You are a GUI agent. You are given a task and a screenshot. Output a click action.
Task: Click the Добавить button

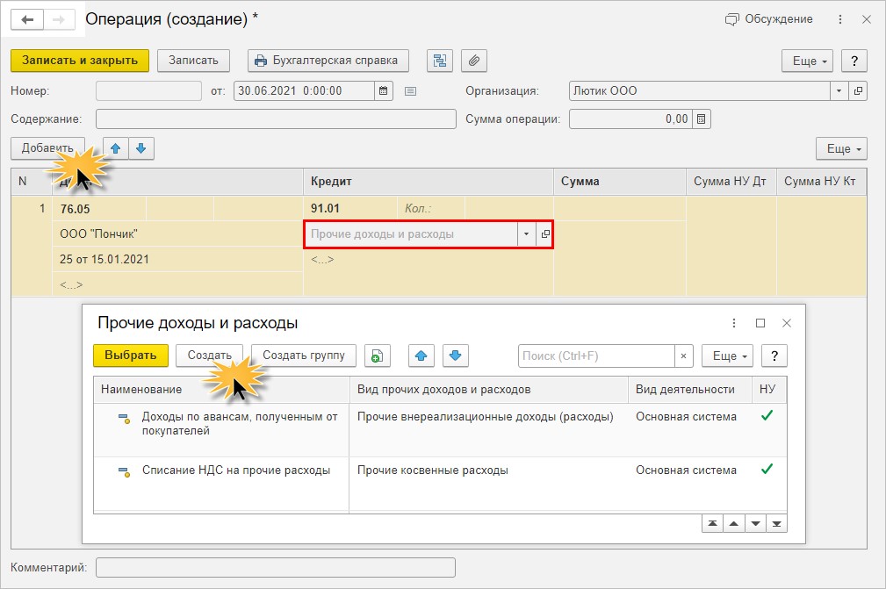pos(47,148)
